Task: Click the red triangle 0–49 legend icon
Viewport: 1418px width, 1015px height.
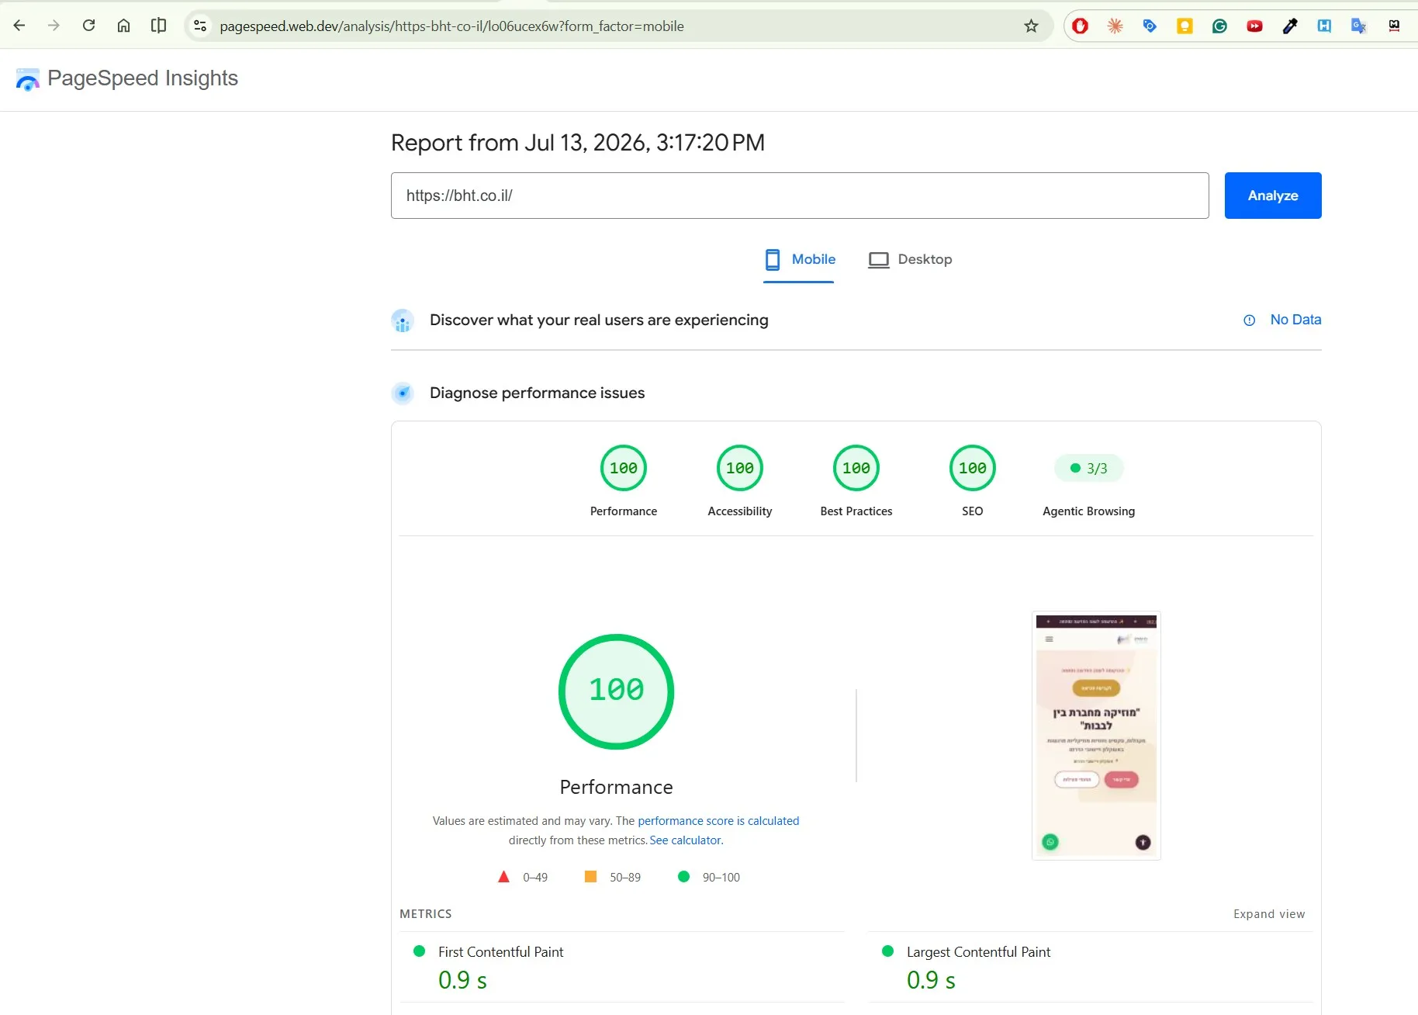Action: tap(503, 877)
